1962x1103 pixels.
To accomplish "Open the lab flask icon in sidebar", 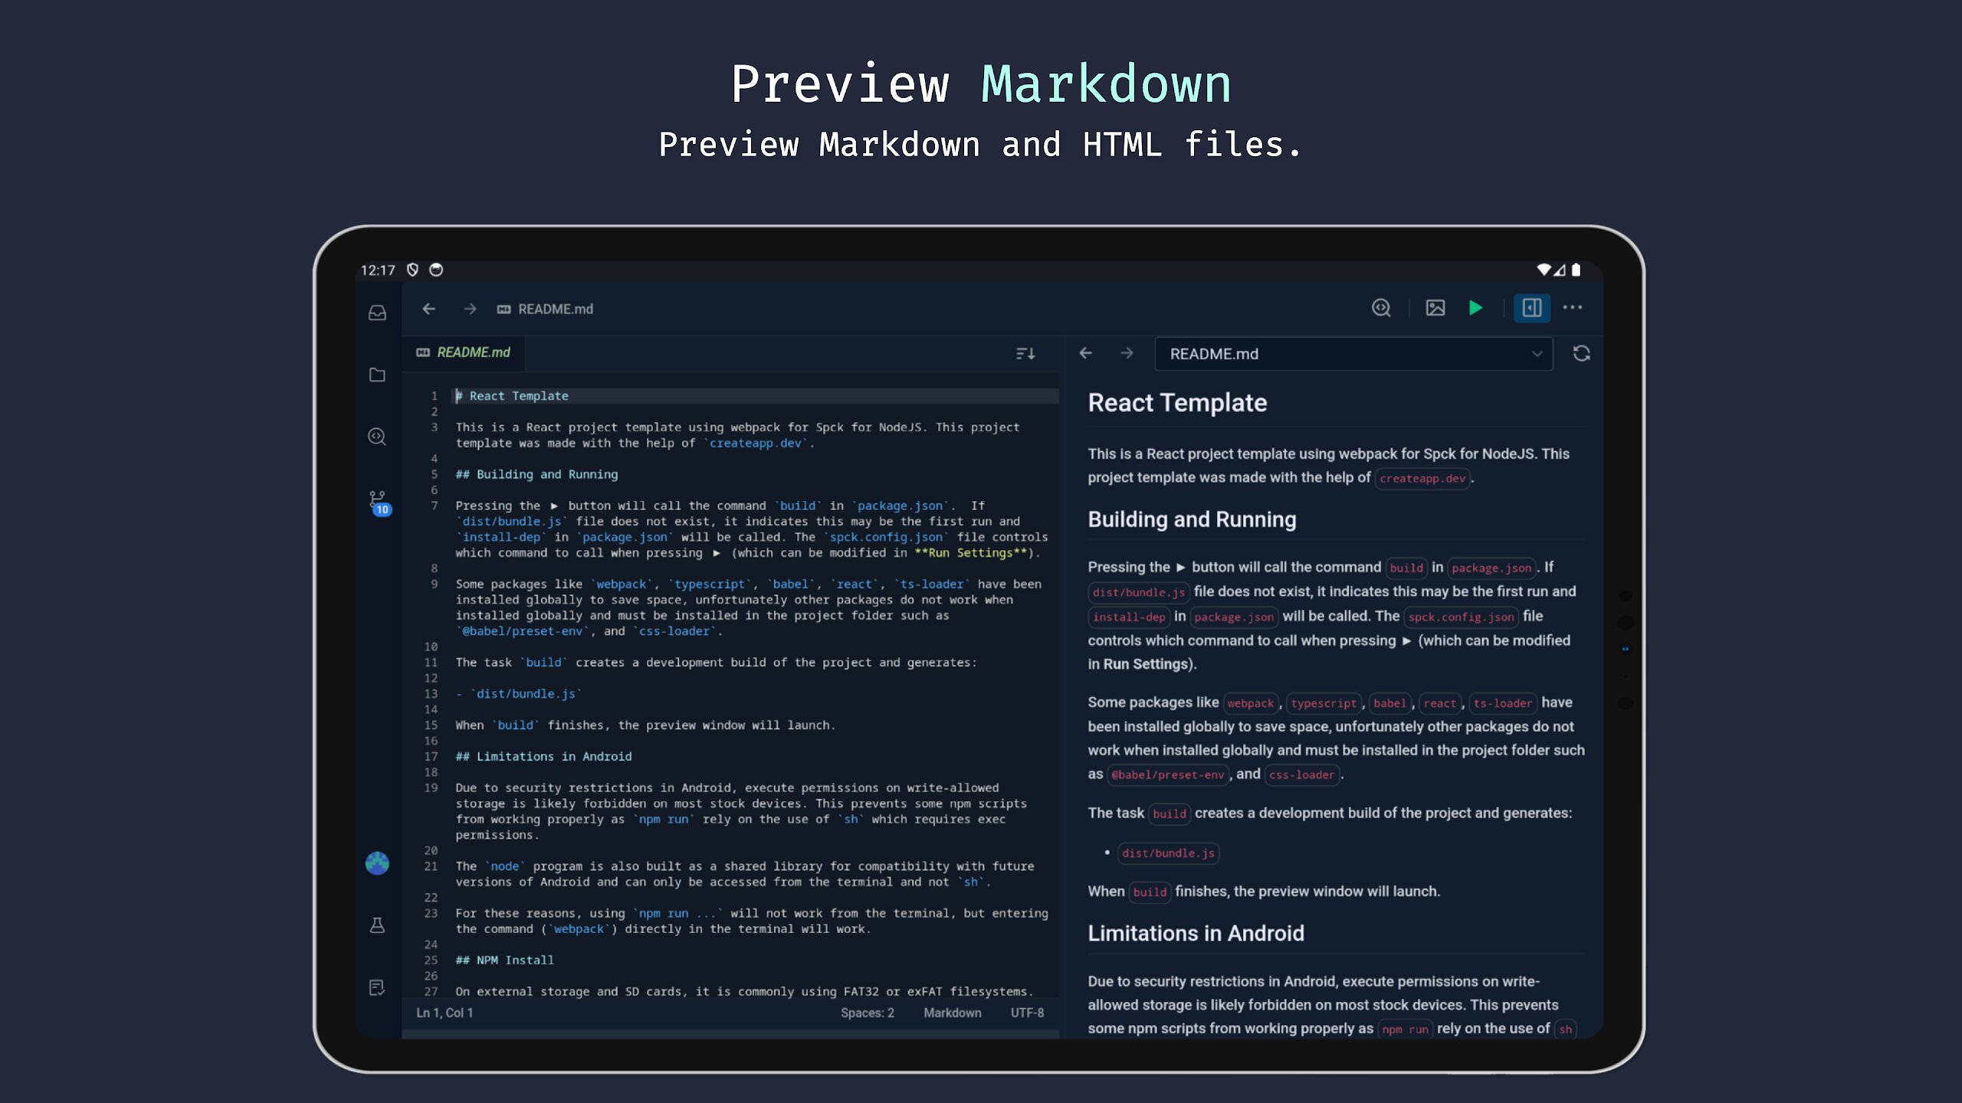I will coord(377,925).
